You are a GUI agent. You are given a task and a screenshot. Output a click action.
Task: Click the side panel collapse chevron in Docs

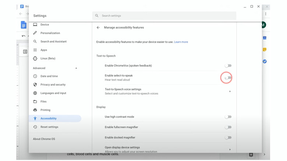pyautogui.click(x=265, y=154)
